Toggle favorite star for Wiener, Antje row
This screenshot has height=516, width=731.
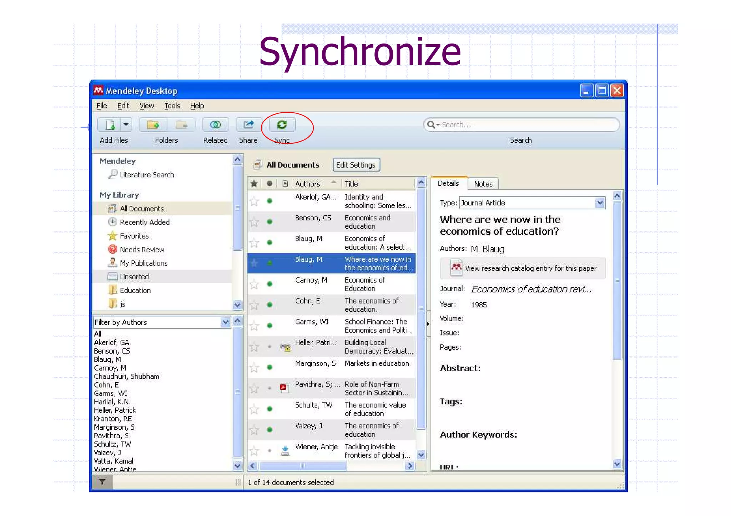pyautogui.click(x=254, y=451)
